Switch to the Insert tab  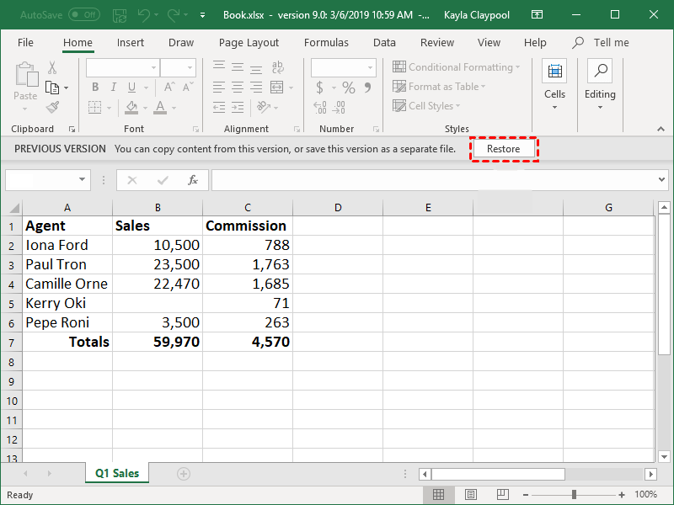pos(131,43)
